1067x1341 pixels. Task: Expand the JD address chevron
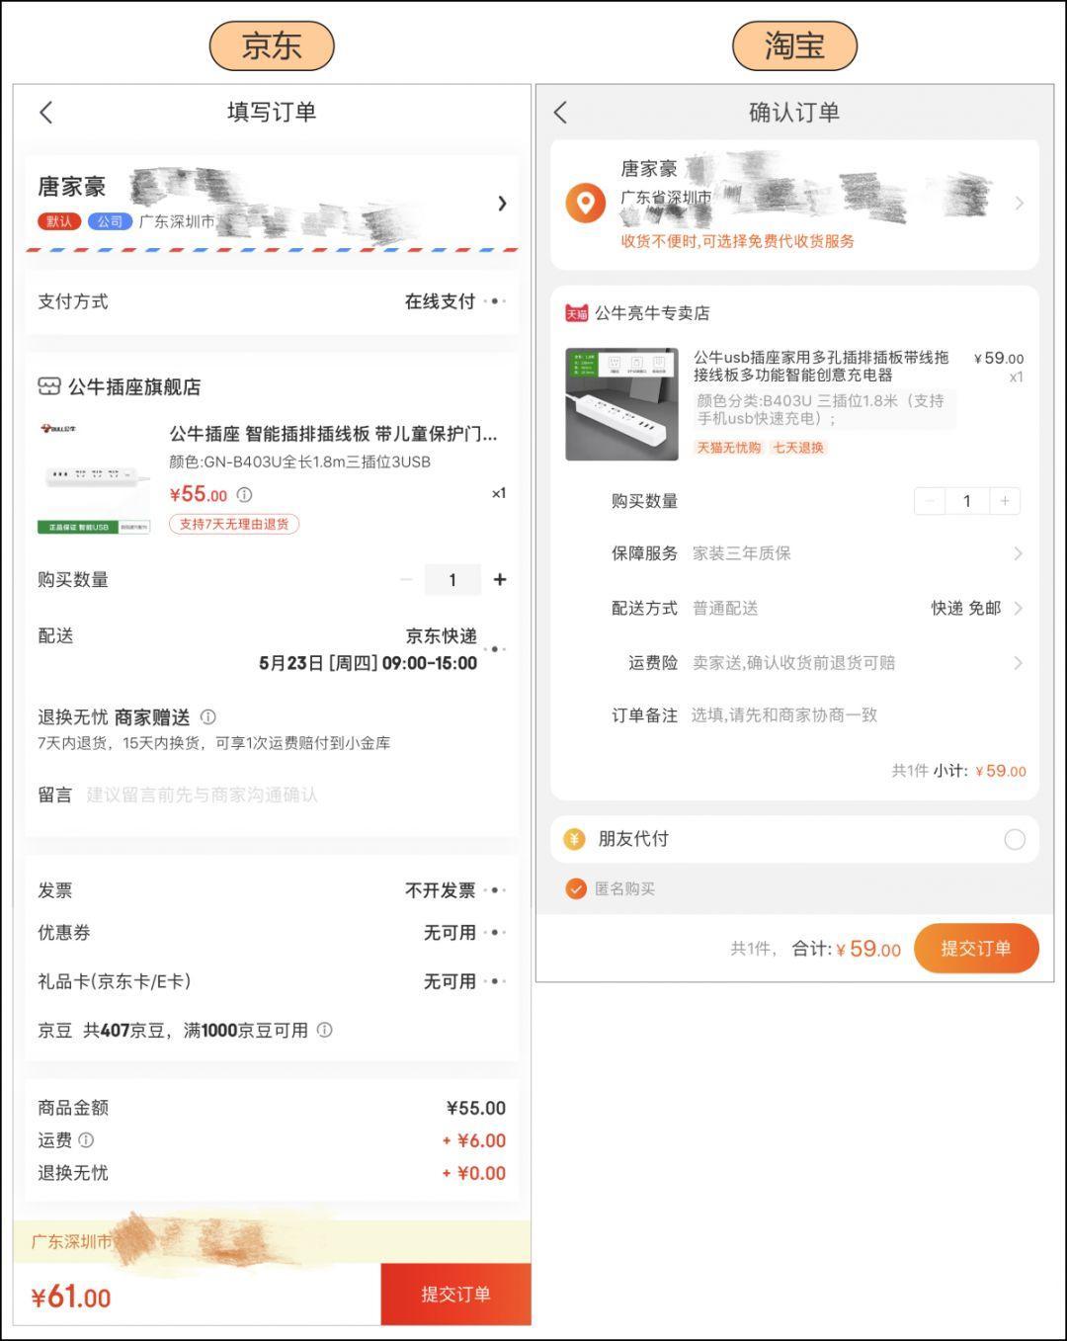502,204
